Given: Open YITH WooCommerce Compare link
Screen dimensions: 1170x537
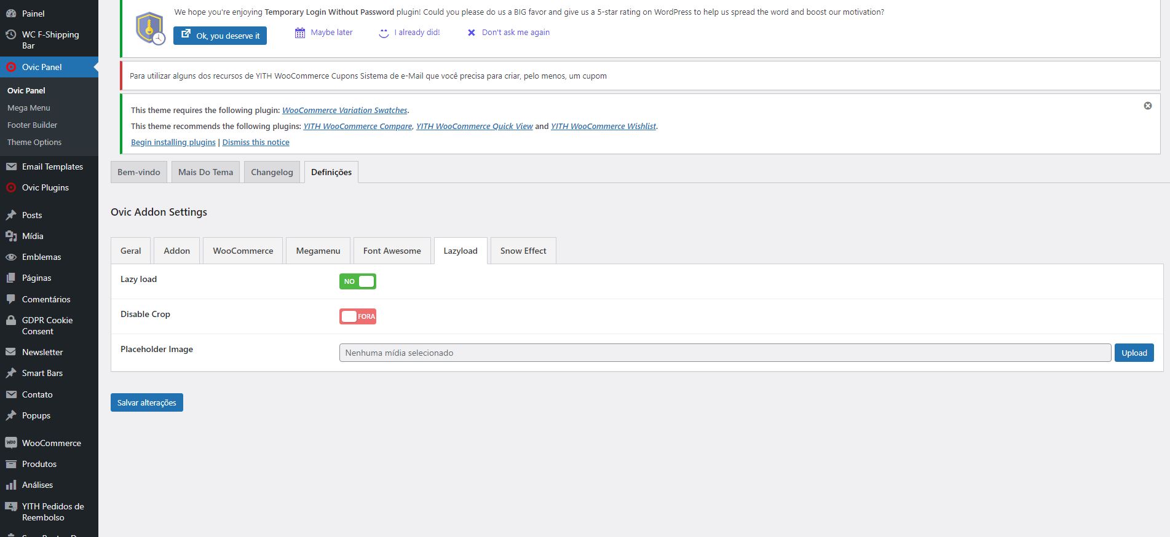Looking at the screenshot, I should (x=358, y=127).
